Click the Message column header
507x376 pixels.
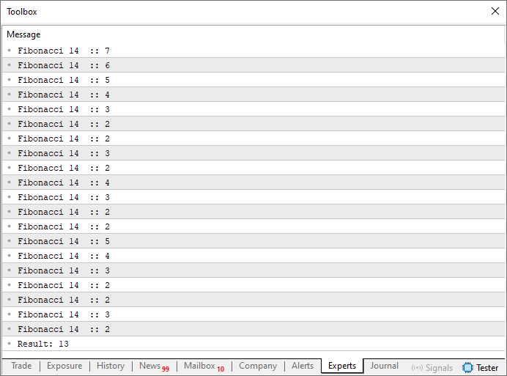(x=23, y=34)
